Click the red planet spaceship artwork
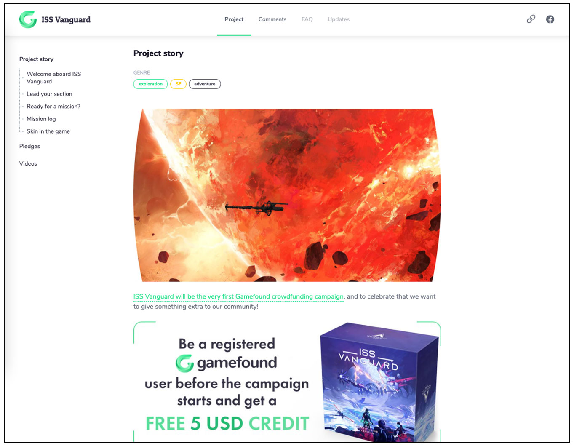The image size is (574, 446). pos(287,195)
